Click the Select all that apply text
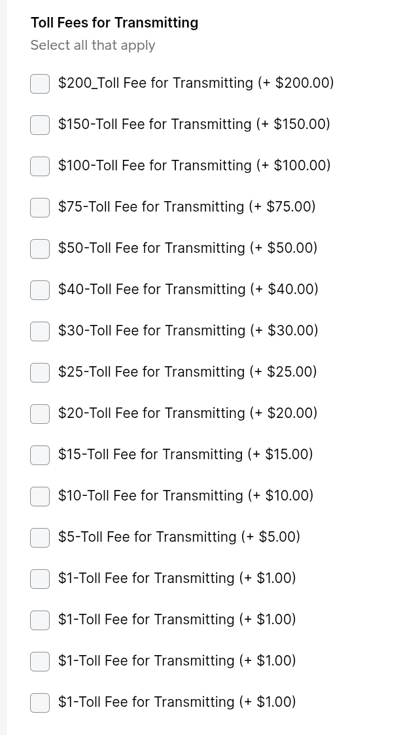The height and width of the screenshot is (735, 418). tap(92, 45)
